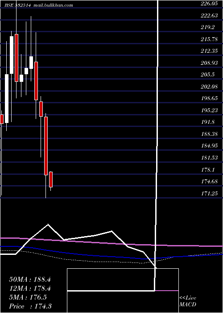223x313 pixels.
Task: Click the Price : 174.3 readout
Action: [30, 306]
